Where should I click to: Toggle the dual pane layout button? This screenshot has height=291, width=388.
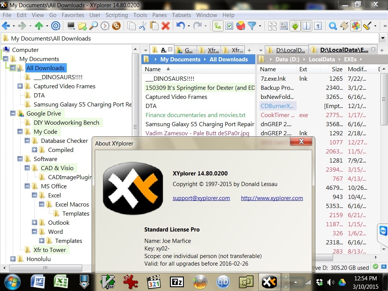click(x=306, y=26)
